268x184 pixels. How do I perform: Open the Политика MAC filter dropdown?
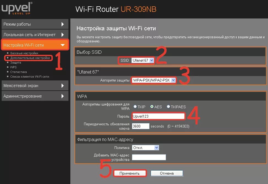pyautogui.click(x=145, y=148)
